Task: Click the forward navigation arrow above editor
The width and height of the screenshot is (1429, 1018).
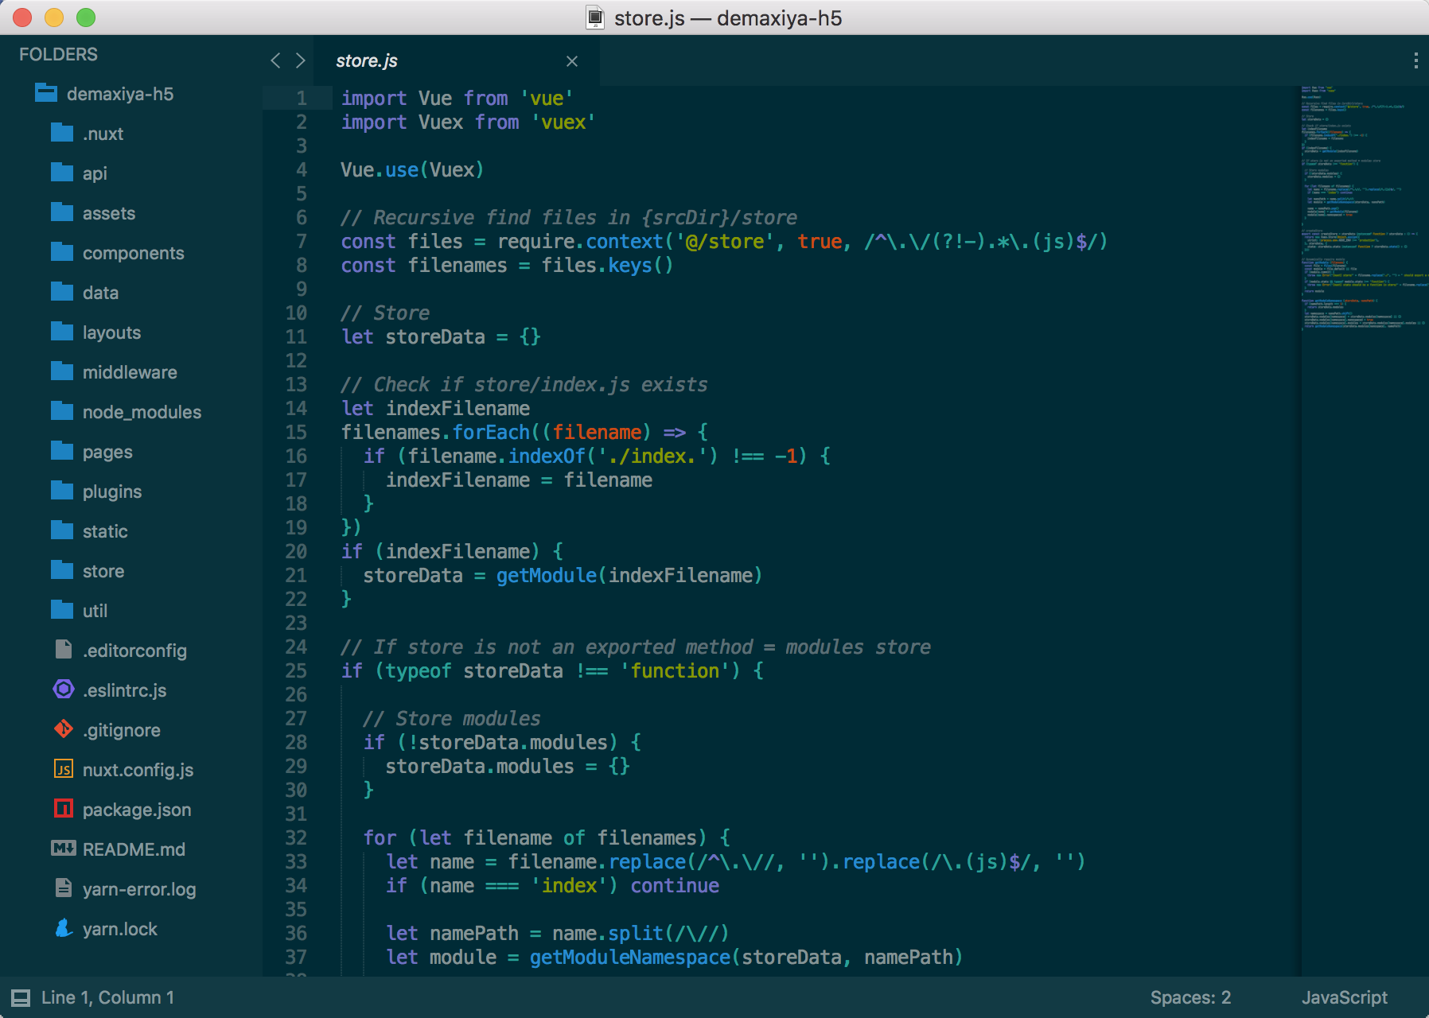Action: click(x=300, y=60)
